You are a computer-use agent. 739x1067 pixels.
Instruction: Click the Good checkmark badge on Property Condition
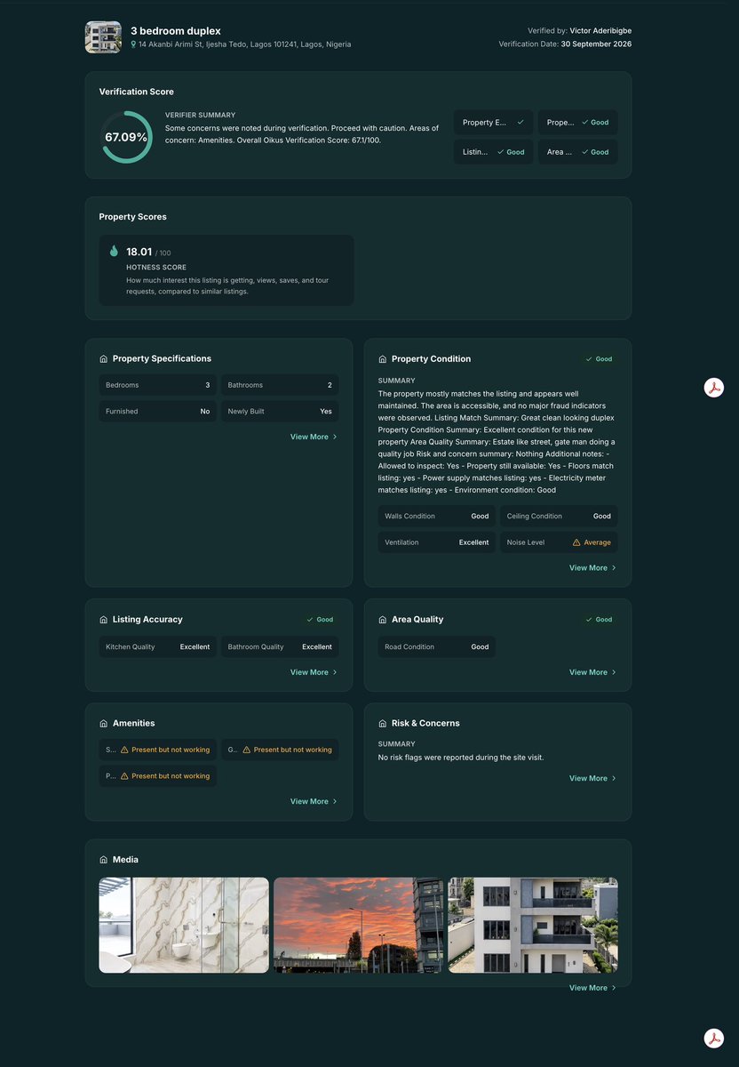coord(599,359)
